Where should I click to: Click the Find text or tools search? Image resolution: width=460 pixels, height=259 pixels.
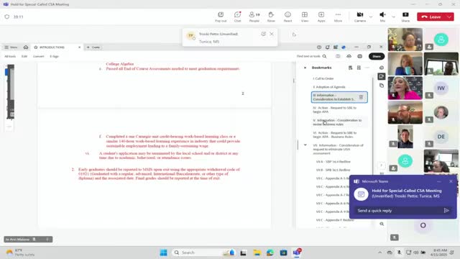click(x=311, y=56)
